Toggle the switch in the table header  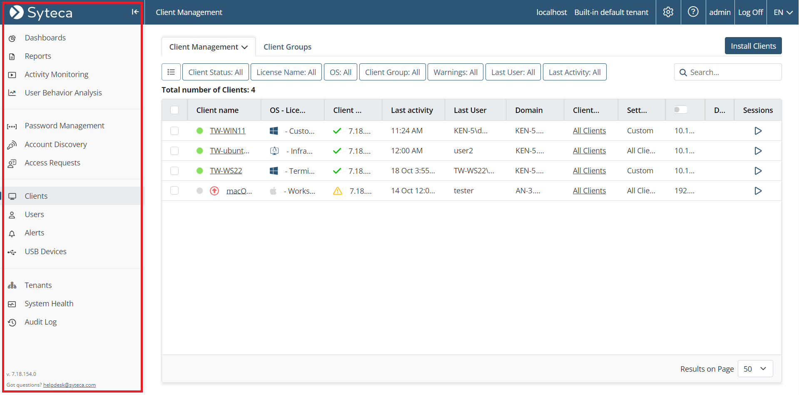click(x=680, y=110)
